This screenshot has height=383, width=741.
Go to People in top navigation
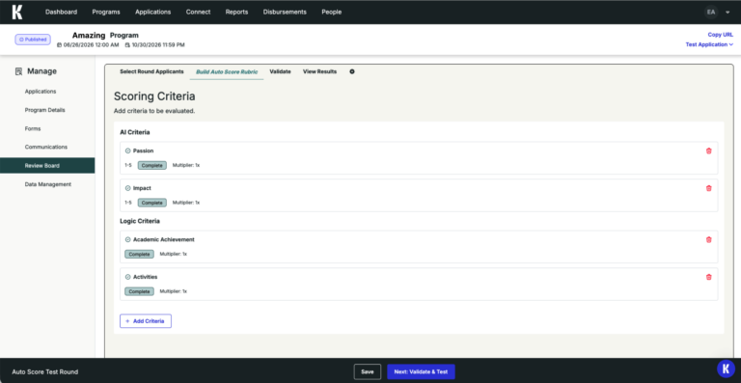tap(331, 13)
